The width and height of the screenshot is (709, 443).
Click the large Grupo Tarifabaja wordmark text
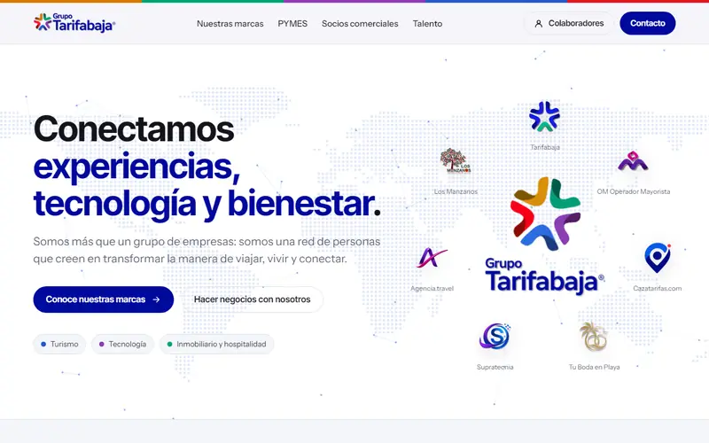[x=544, y=276]
